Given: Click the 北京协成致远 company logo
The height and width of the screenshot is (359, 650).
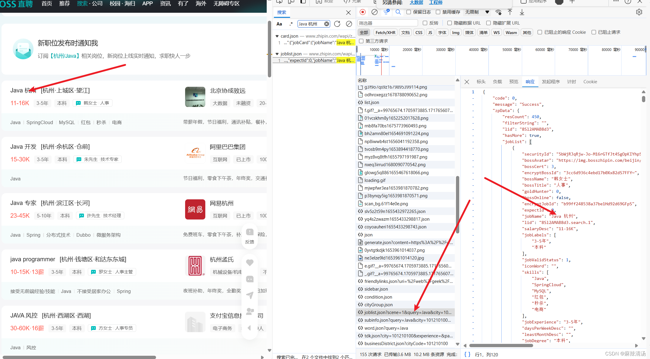Looking at the screenshot, I should [195, 97].
